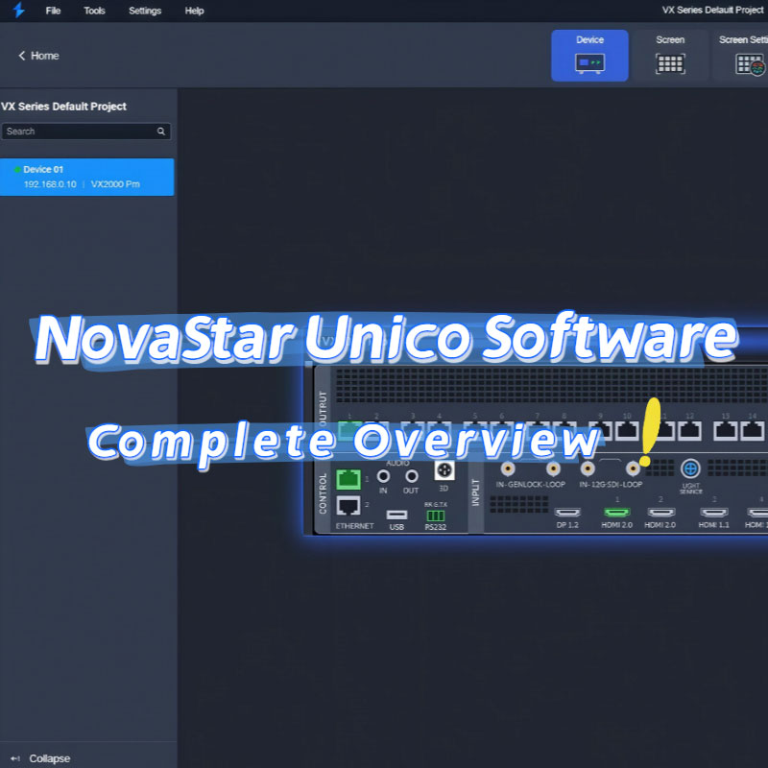Open the Tools menu
768x768 pixels.
pyautogui.click(x=93, y=11)
